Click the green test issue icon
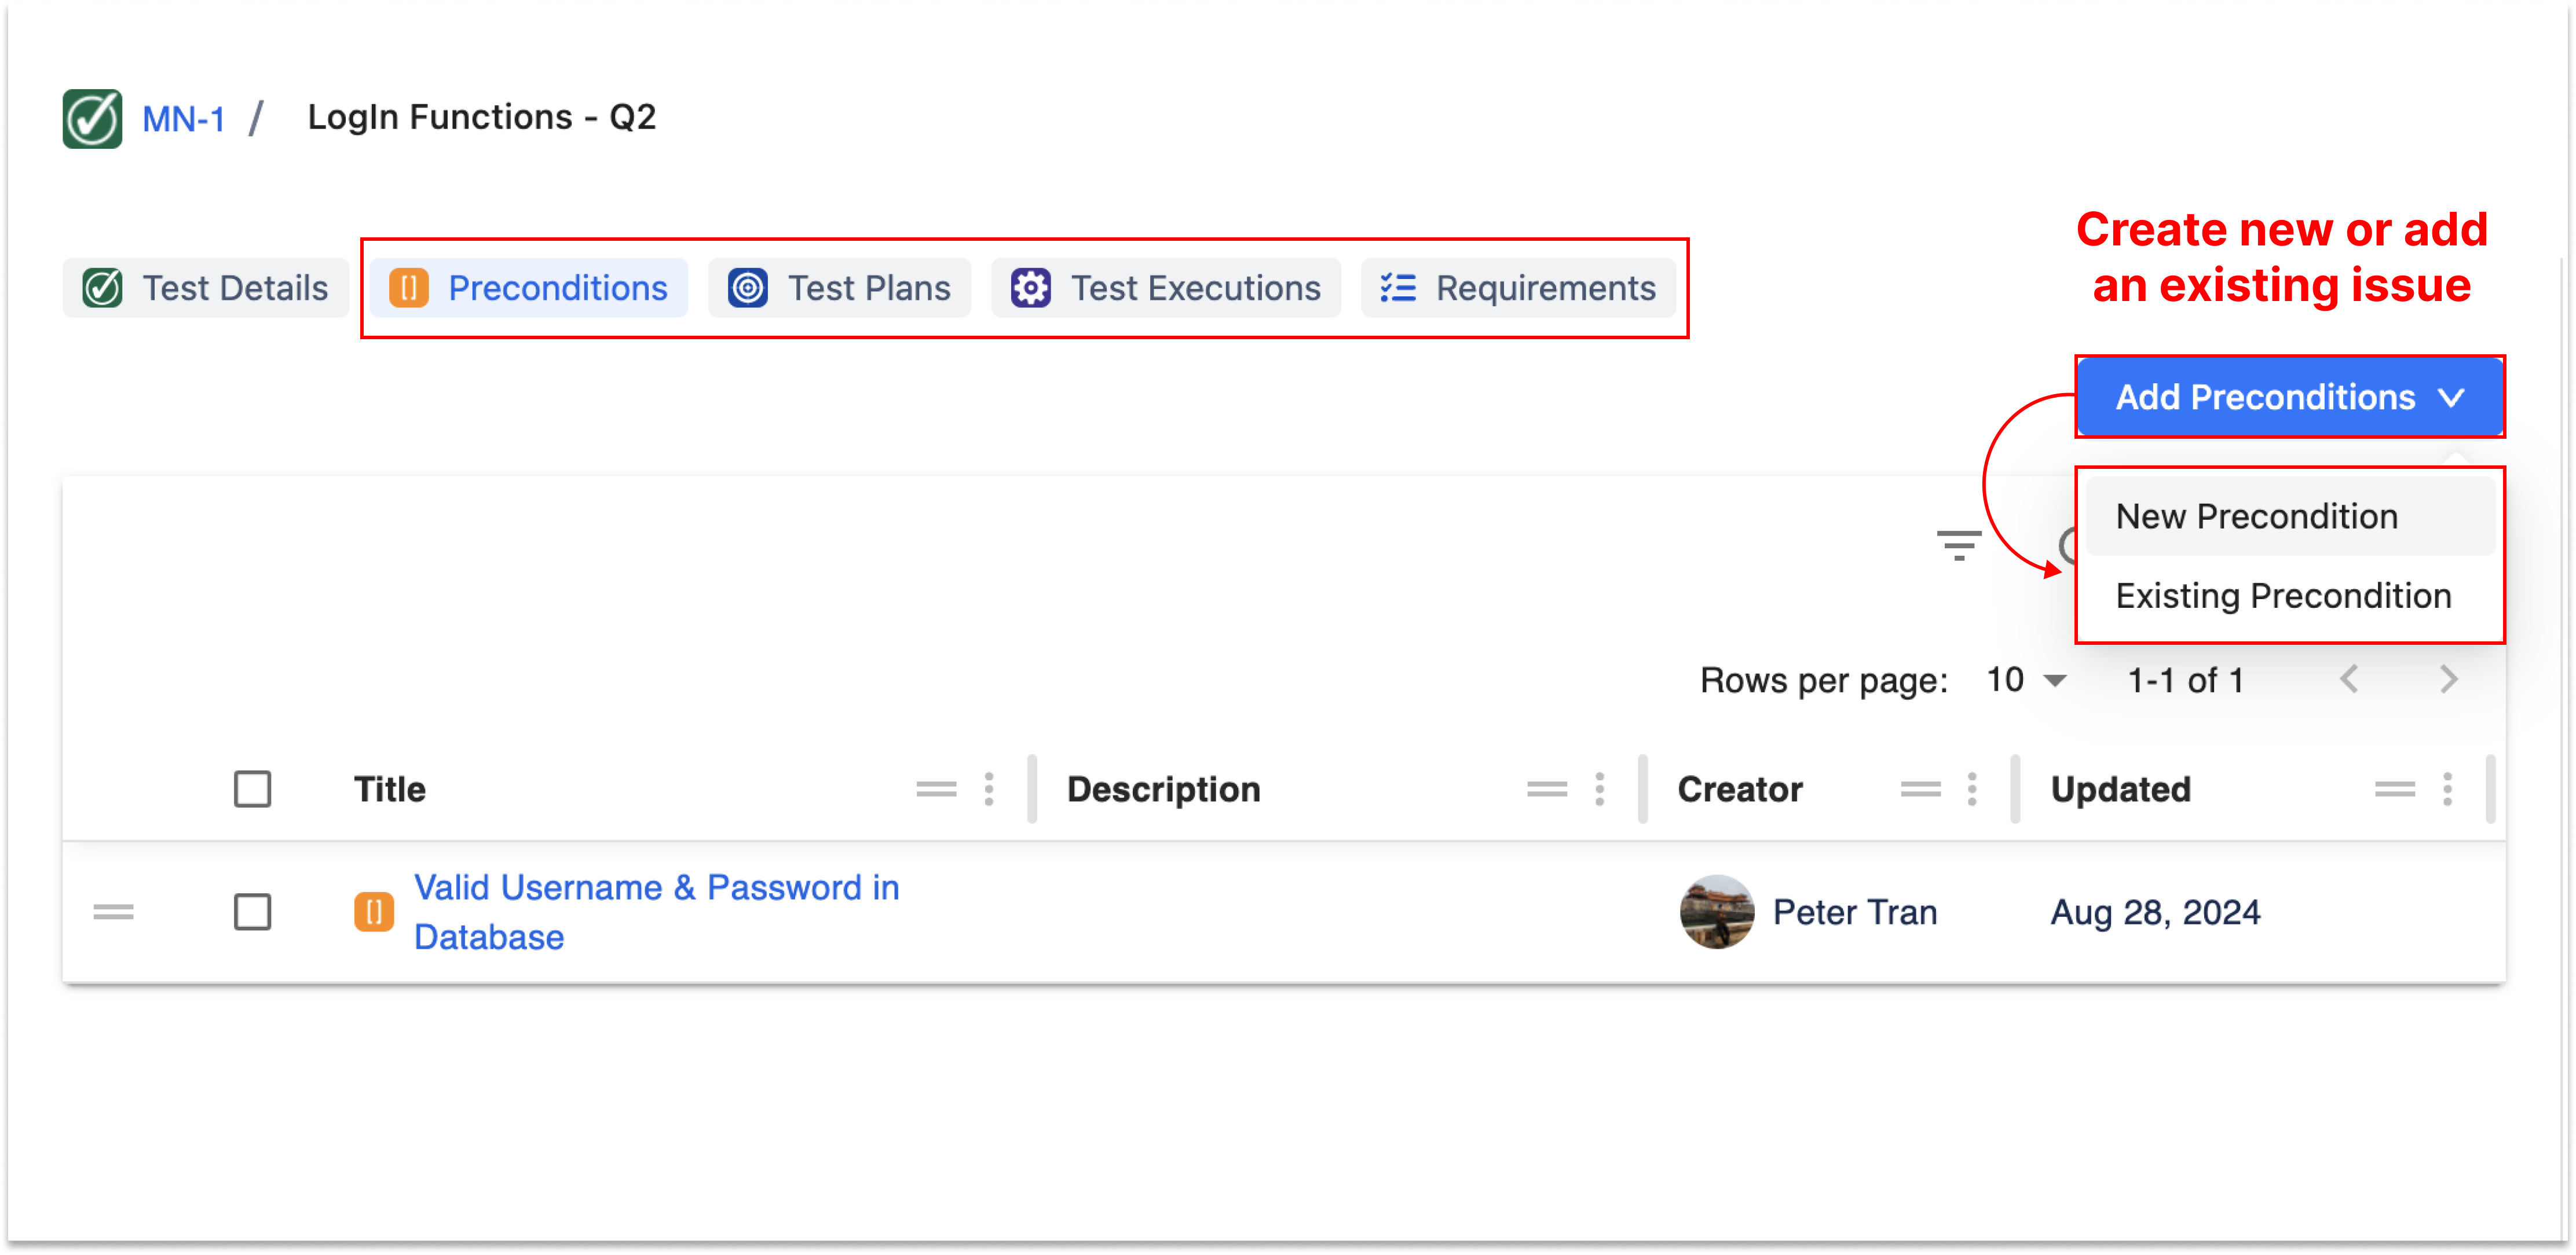Viewport: 2576px width, 1255px height. 92,119
